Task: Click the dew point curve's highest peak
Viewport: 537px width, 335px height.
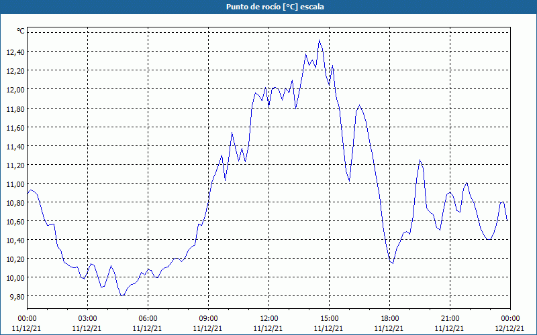Action: pyautogui.click(x=320, y=40)
